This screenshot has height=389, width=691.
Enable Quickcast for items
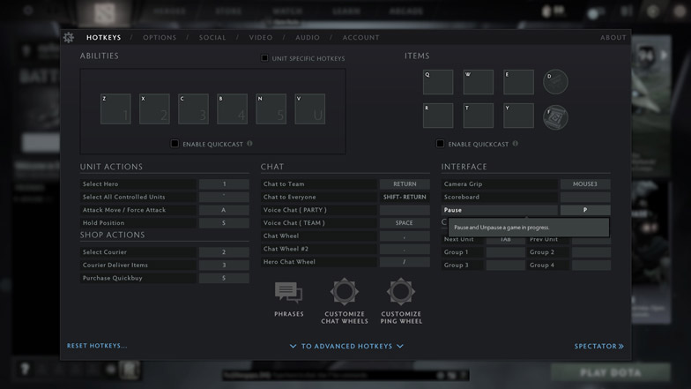point(440,143)
